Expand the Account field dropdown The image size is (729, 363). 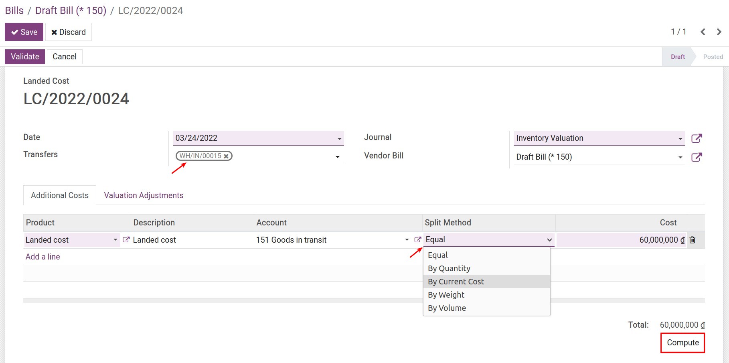point(406,239)
